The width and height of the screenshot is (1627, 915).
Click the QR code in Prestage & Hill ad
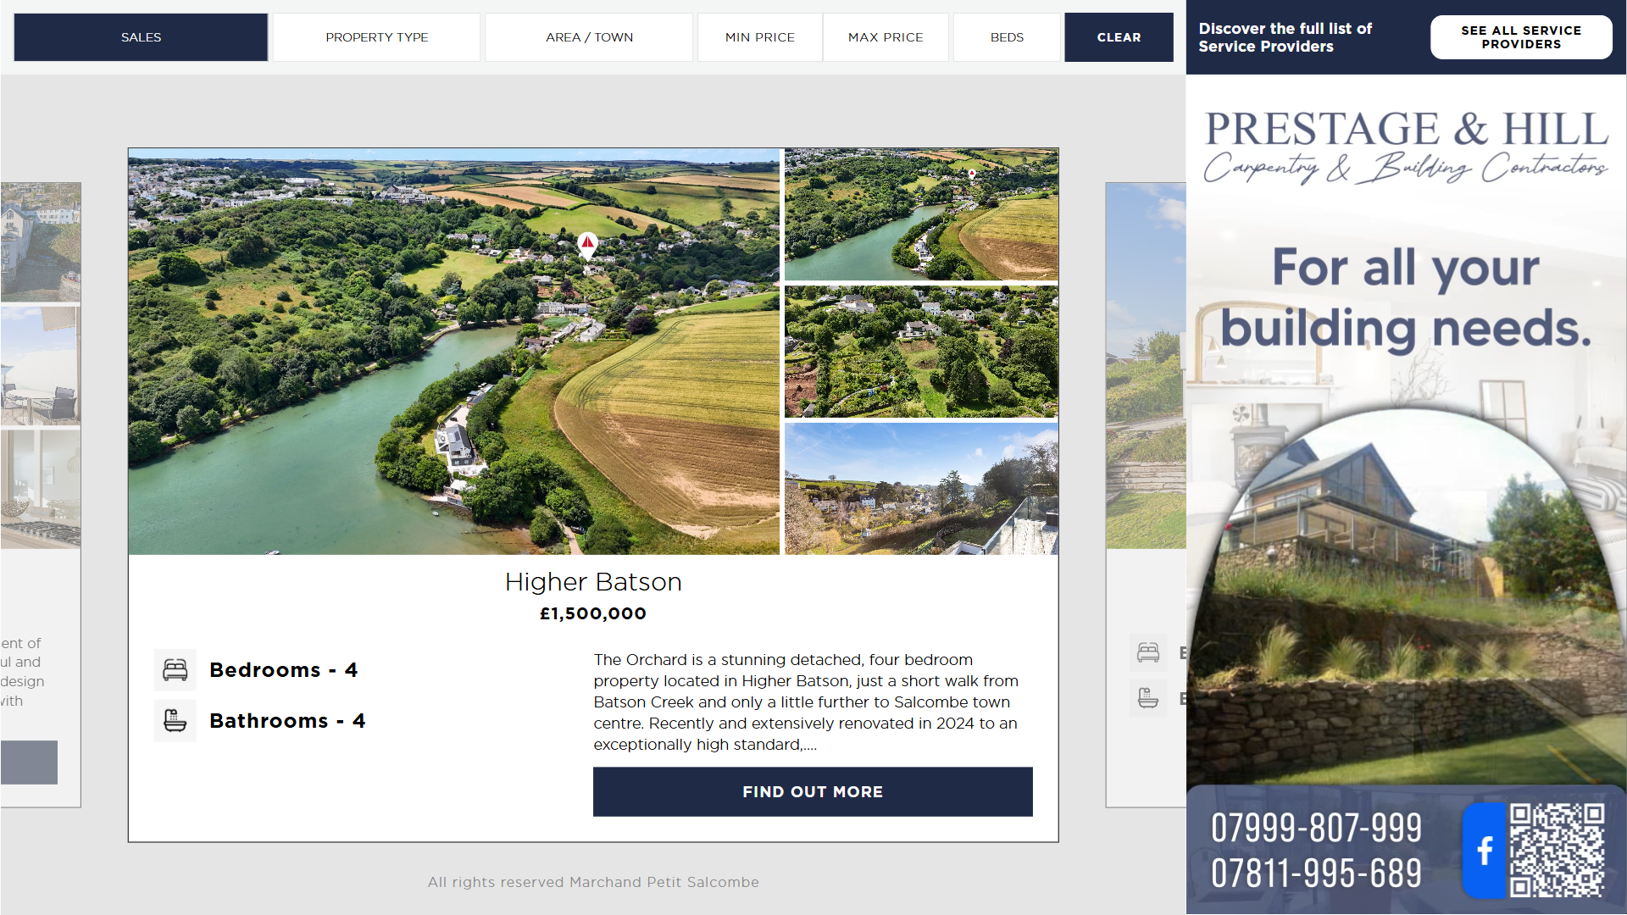(x=1557, y=850)
